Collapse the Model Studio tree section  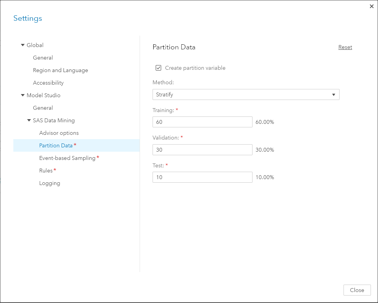(x=23, y=95)
